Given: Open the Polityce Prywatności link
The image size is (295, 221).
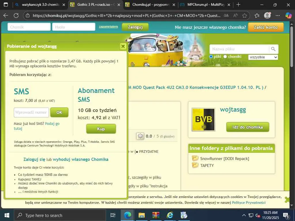Looking at the screenshot, I should click(249, 202).
